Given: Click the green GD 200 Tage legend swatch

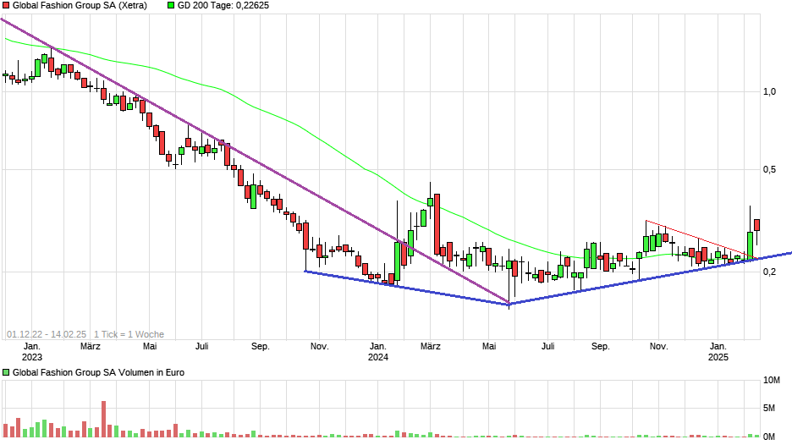Looking at the screenshot, I should click(x=171, y=6).
